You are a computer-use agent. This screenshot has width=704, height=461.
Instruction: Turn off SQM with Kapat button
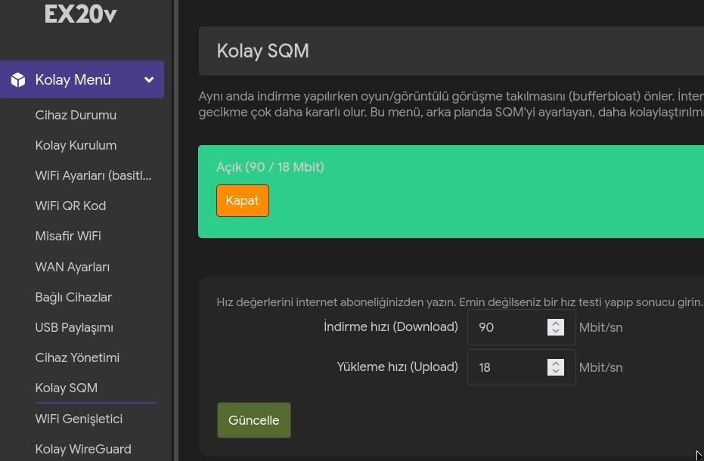coord(243,201)
